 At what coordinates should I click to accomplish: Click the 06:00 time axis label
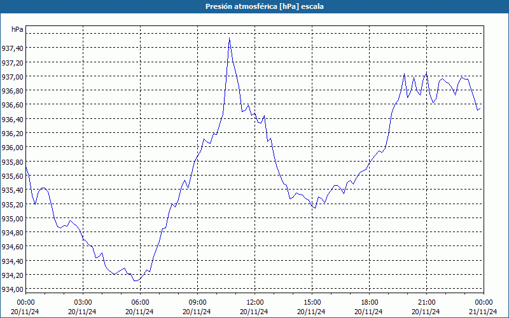(x=140, y=303)
